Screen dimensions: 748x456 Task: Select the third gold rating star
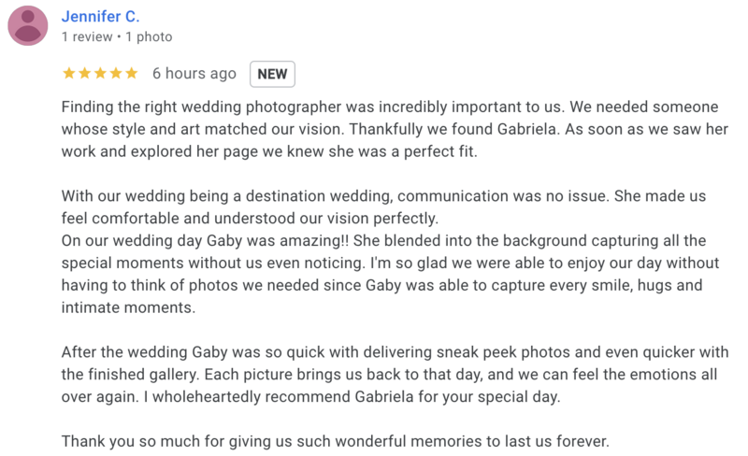[x=100, y=73]
